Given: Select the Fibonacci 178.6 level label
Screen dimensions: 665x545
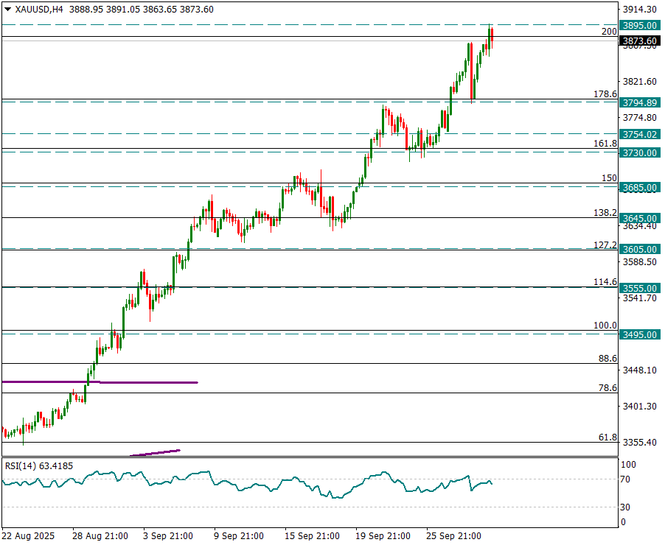Looking at the screenshot, I should [605, 94].
